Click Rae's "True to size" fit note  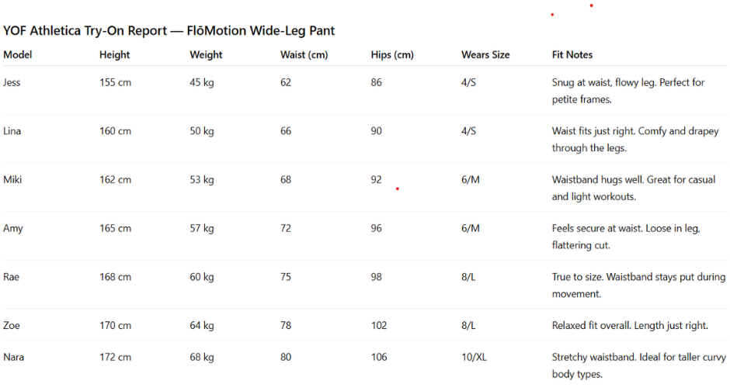pos(638,285)
